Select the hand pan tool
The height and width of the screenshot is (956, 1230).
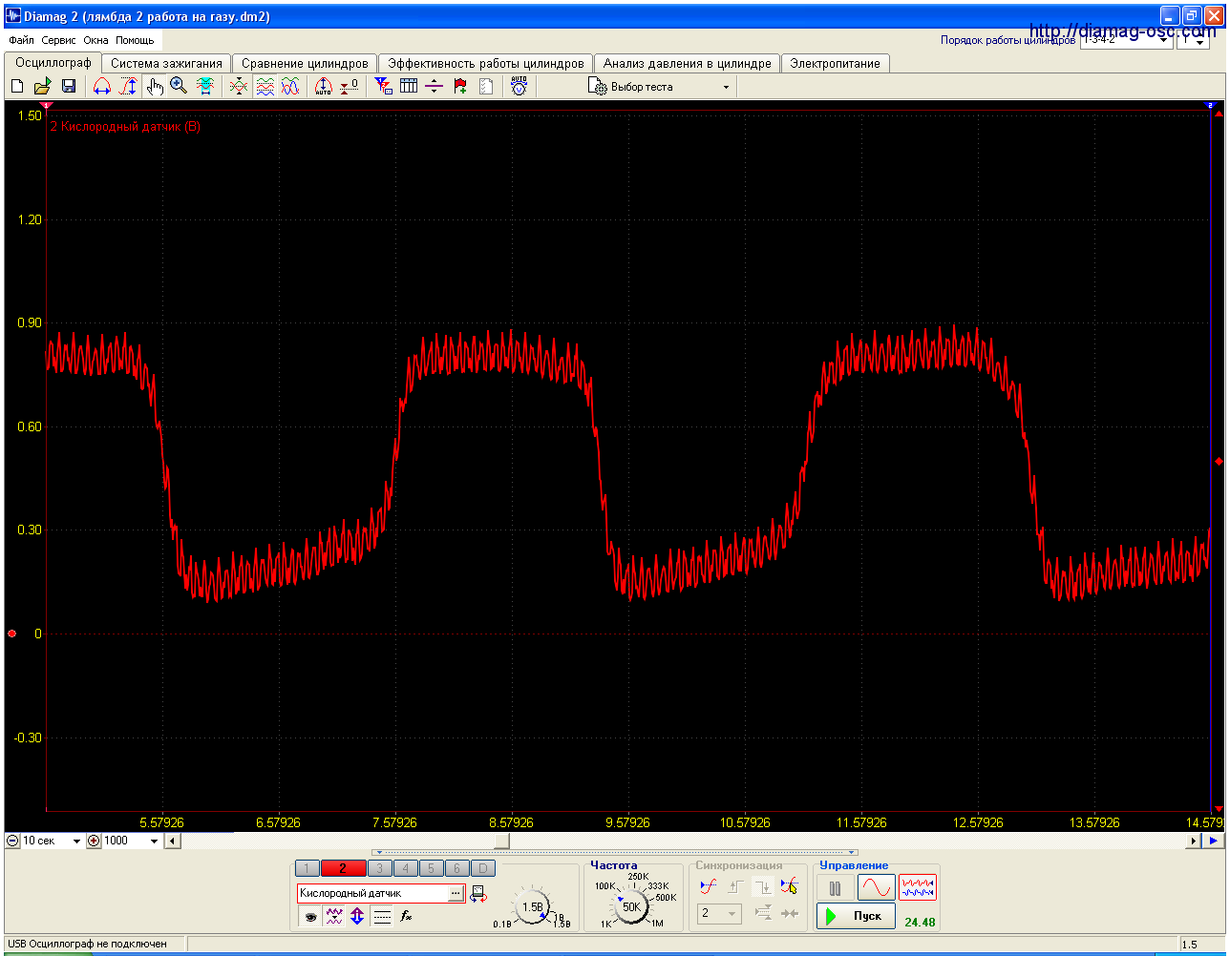coord(155,87)
